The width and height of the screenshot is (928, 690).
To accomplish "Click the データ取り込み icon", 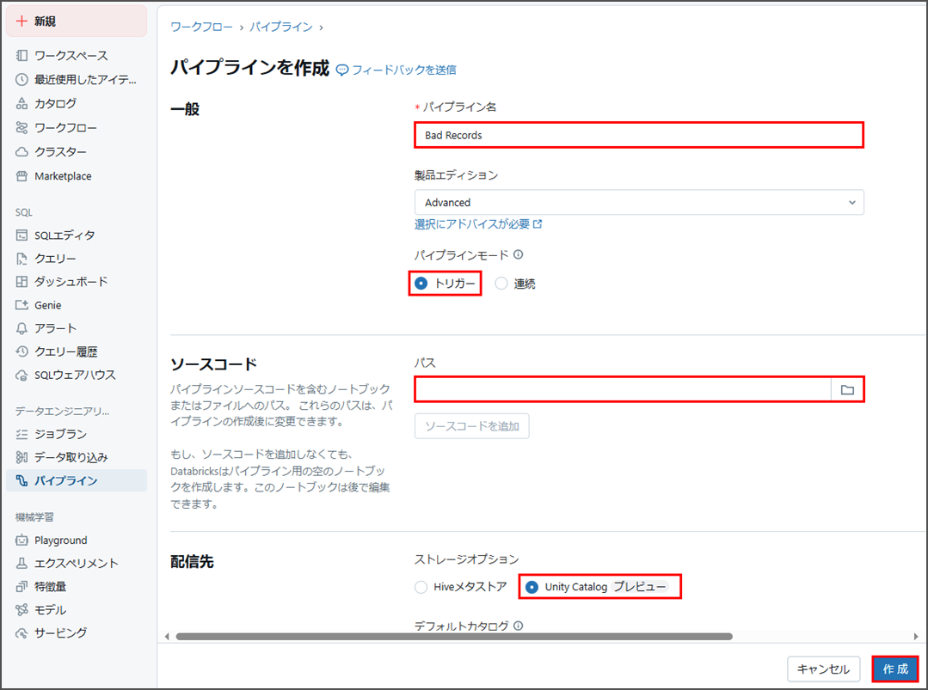I will click(22, 457).
